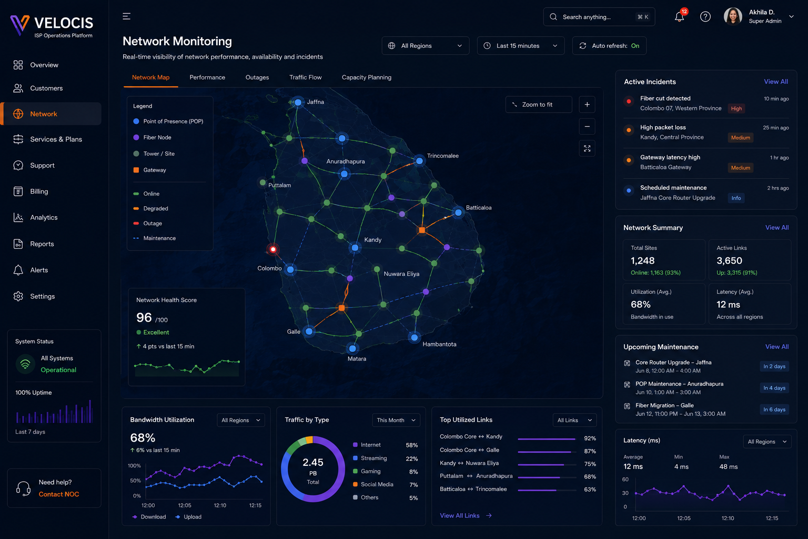Click the Zoom to fit button
The width and height of the screenshot is (808, 539).
click(539, 105)
